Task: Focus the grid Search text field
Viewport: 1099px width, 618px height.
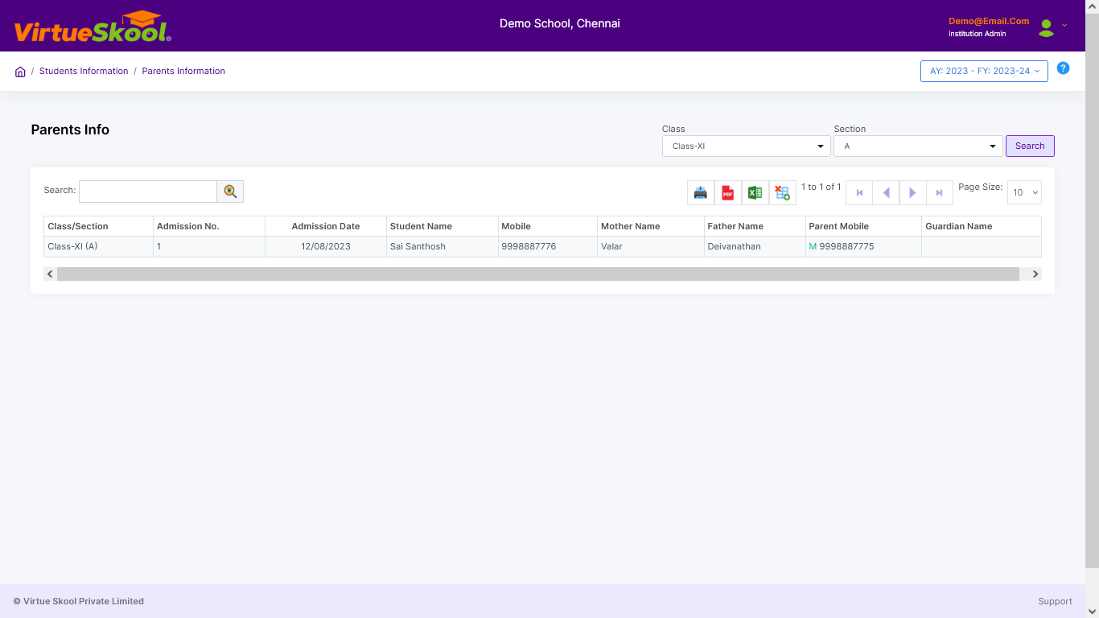Action: point(148,192)
